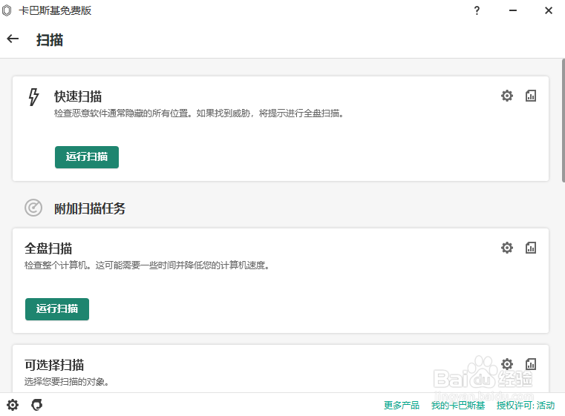
Task: Click the help question mark icon
Action: 477,10
